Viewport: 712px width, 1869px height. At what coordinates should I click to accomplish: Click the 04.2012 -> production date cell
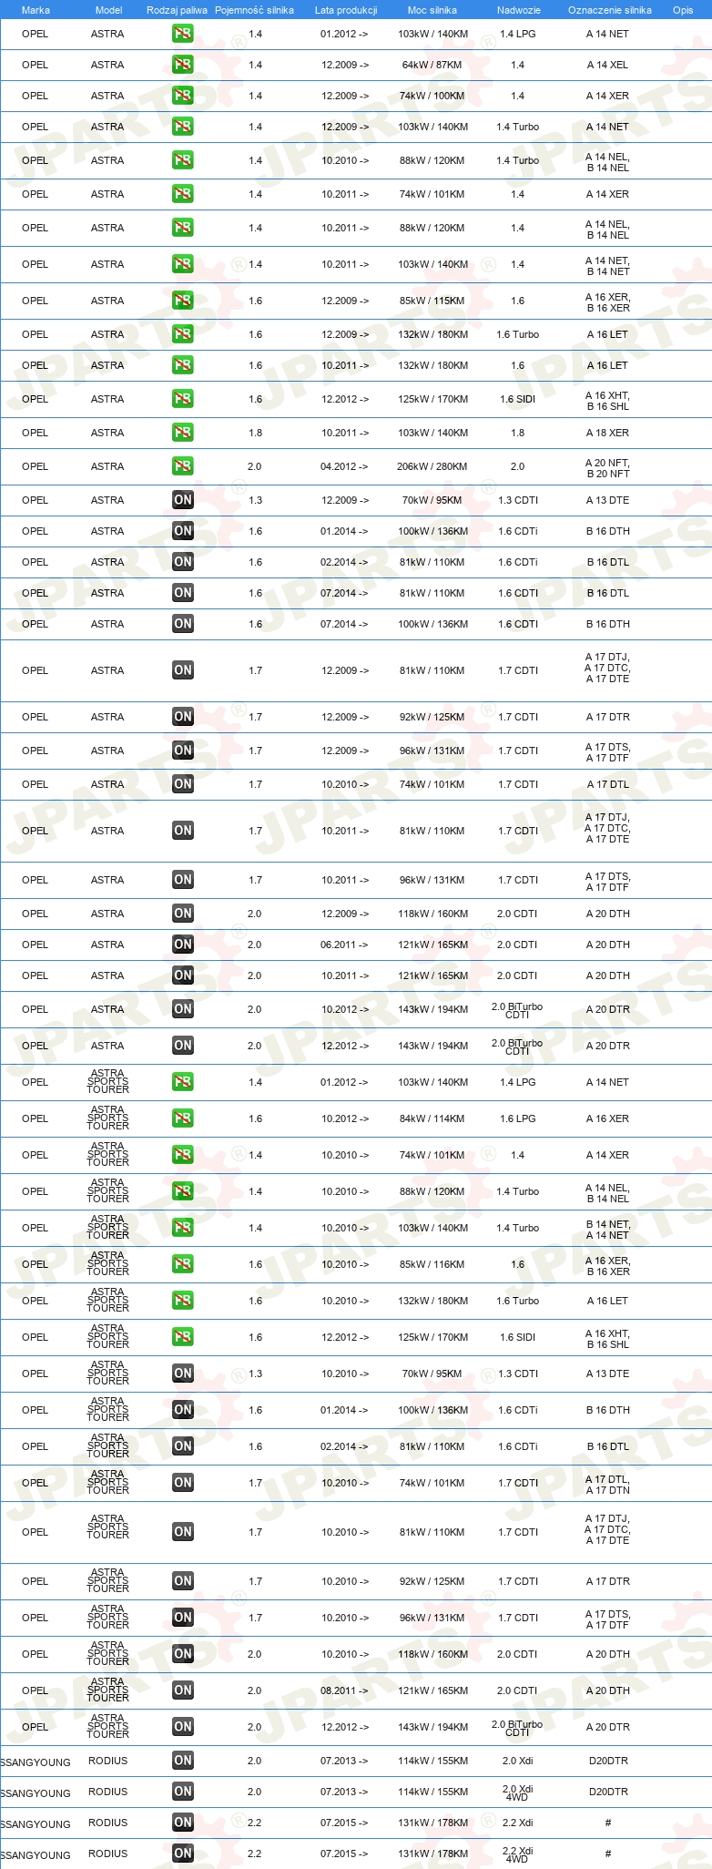pyautogui.click(x=344, y=466)
